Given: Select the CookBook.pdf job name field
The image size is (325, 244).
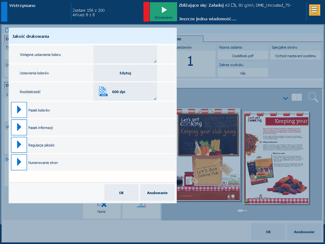Looking at the screenshot, I should tap(243, 56).
